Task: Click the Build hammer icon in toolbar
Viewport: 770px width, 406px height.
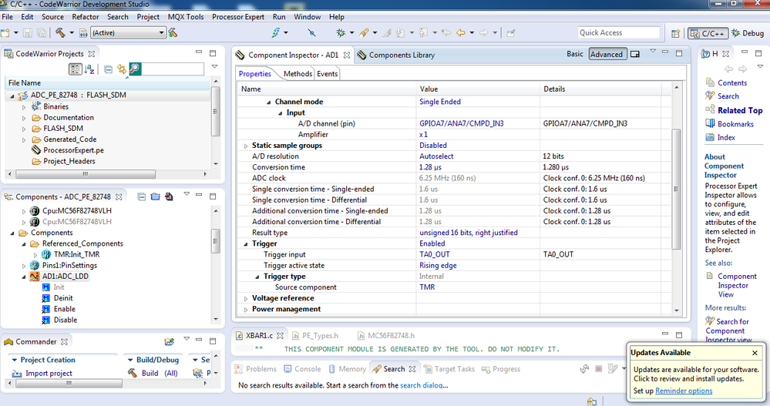Action: pyautogui.click(x=60, y=33)
